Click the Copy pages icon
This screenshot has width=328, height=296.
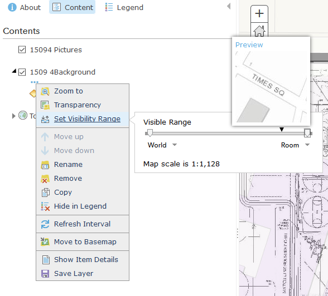[45, 193]
